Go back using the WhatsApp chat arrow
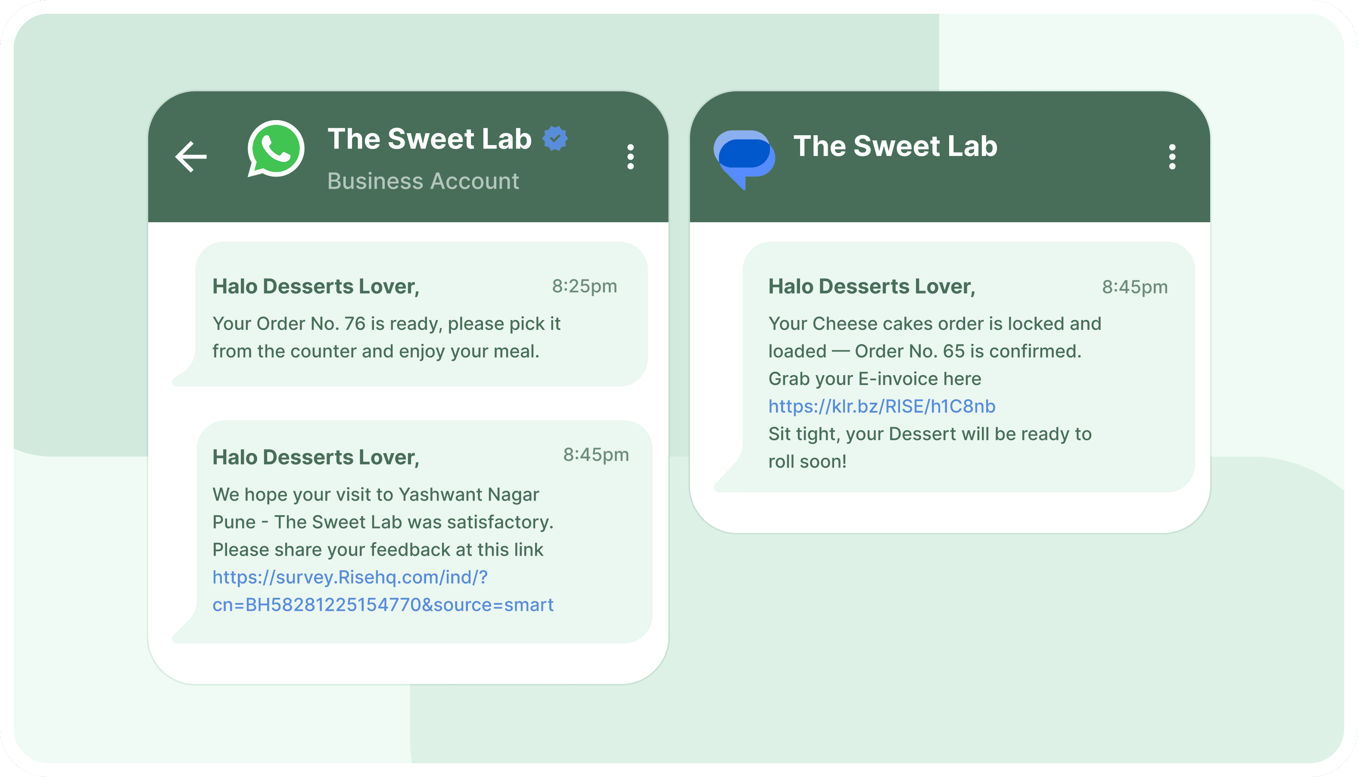 (x=190, y=156)
